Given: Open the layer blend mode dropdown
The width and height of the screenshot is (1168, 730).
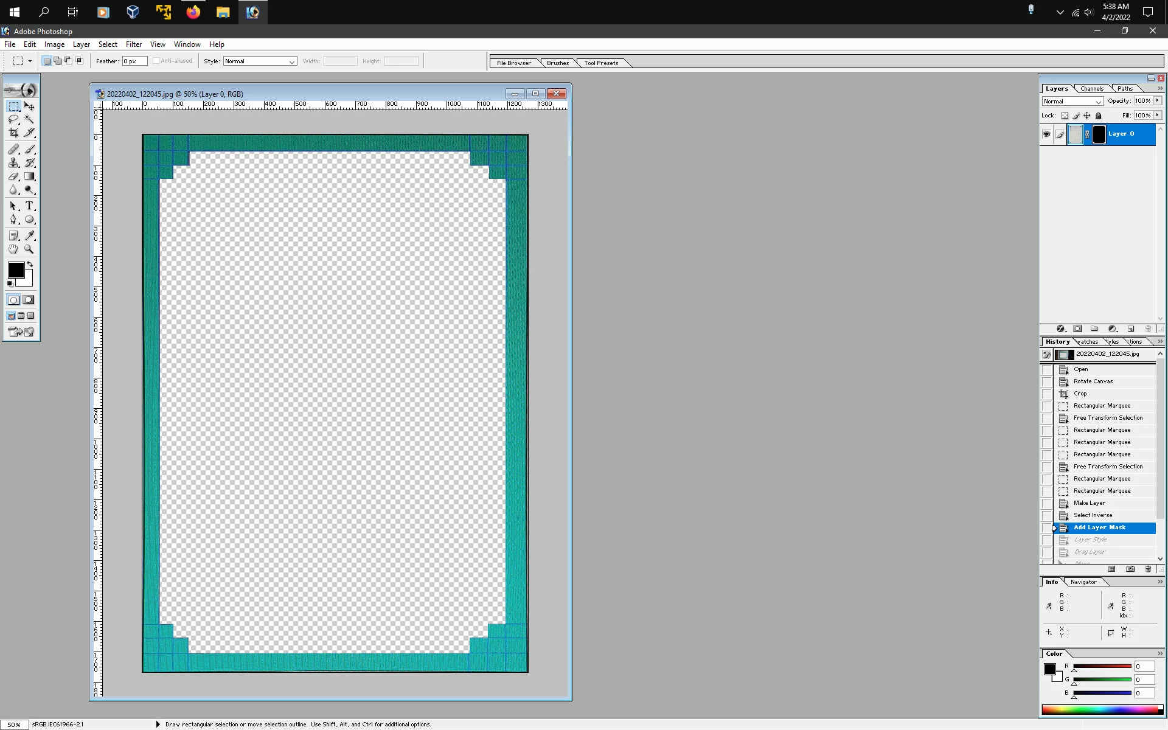Looking at the screenshot, I should coord(1072,102).
